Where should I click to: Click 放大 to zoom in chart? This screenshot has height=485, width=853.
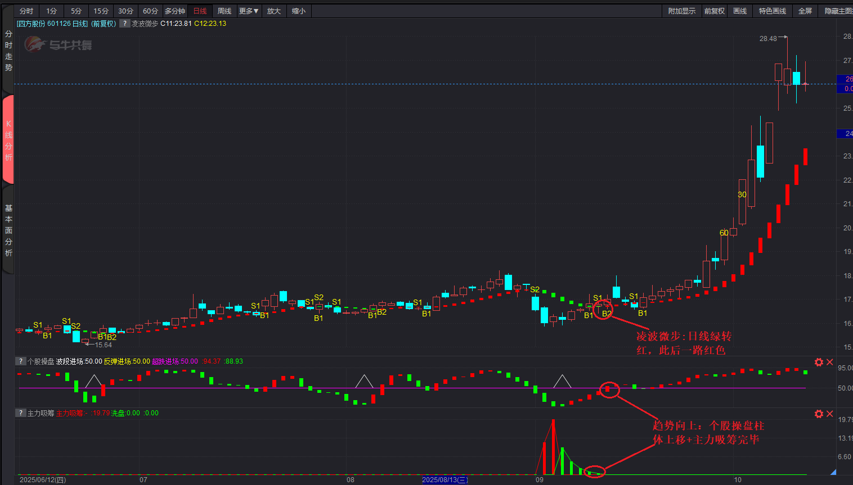point(273,11)
